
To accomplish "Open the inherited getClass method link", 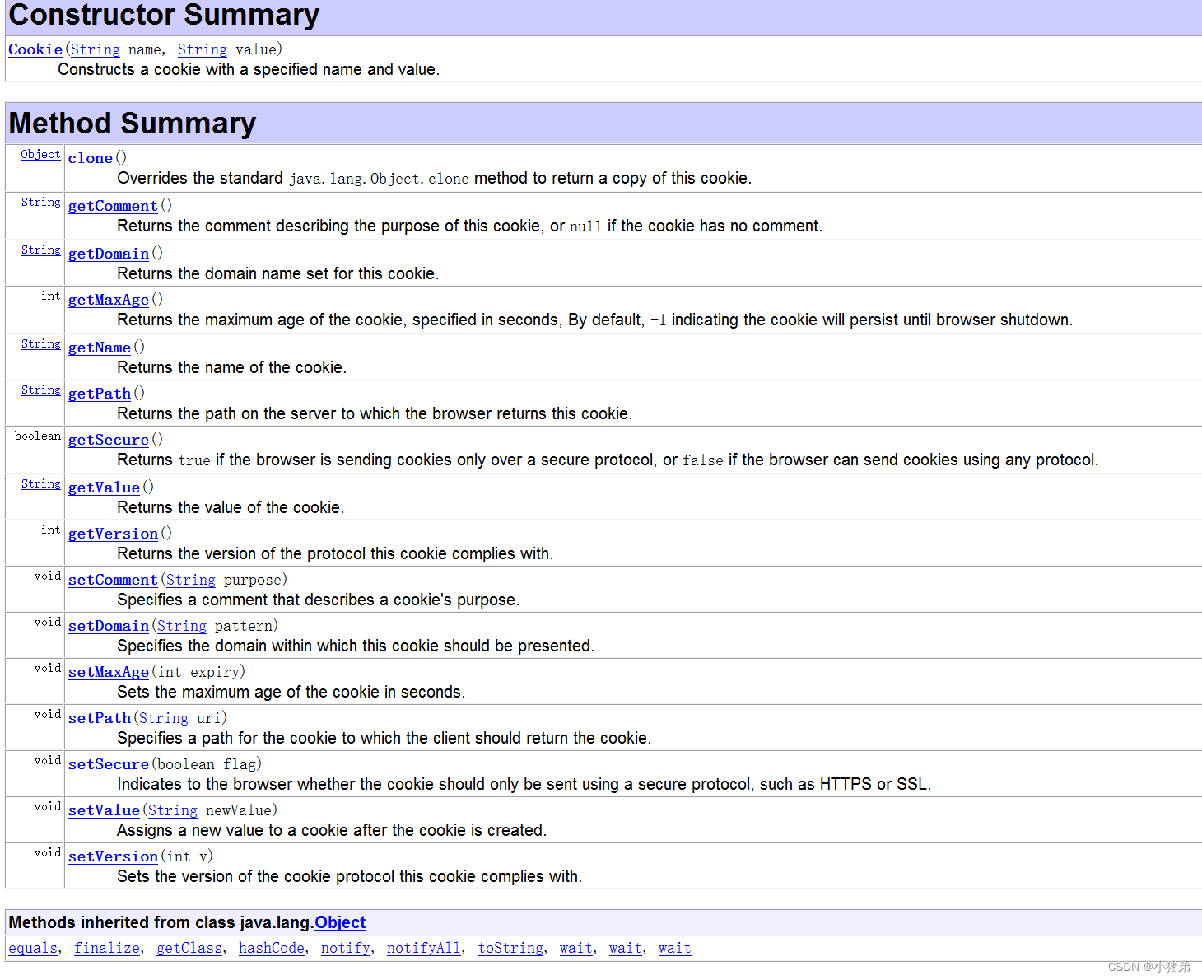I will [189, 948].
